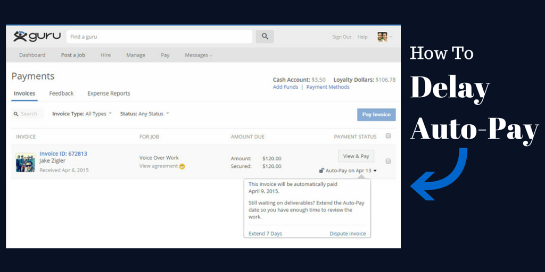The width and height of the screenshot is (545, 272).
Task: Click the Voice Over Work job name
Action: coord(159,157)
